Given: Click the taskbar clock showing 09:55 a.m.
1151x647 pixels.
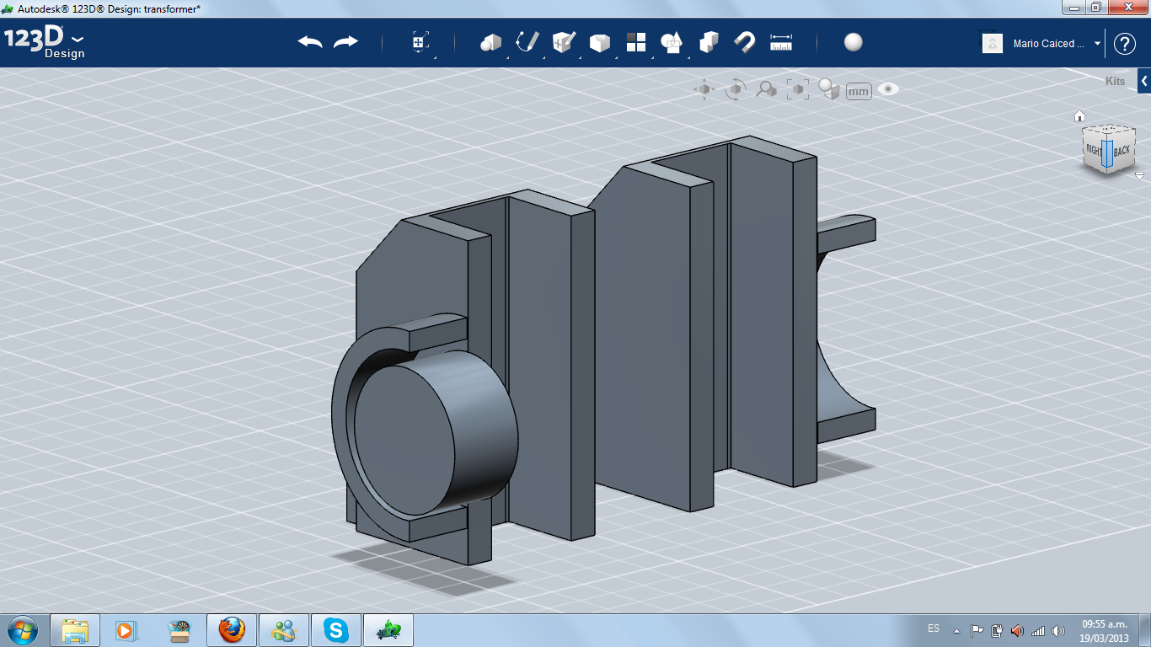Looking at the screenshot, I should tap(1105, 630).
